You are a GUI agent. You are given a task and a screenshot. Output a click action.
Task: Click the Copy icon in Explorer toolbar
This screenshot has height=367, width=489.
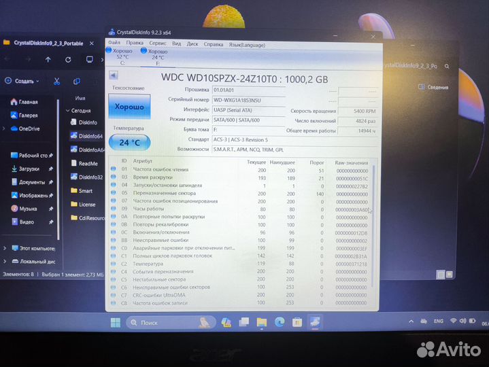pyautogui.click(x=75, y=81)
